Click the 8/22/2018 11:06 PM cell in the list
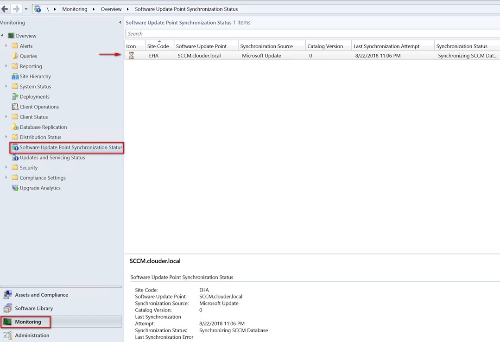 (x=378, y=56)
